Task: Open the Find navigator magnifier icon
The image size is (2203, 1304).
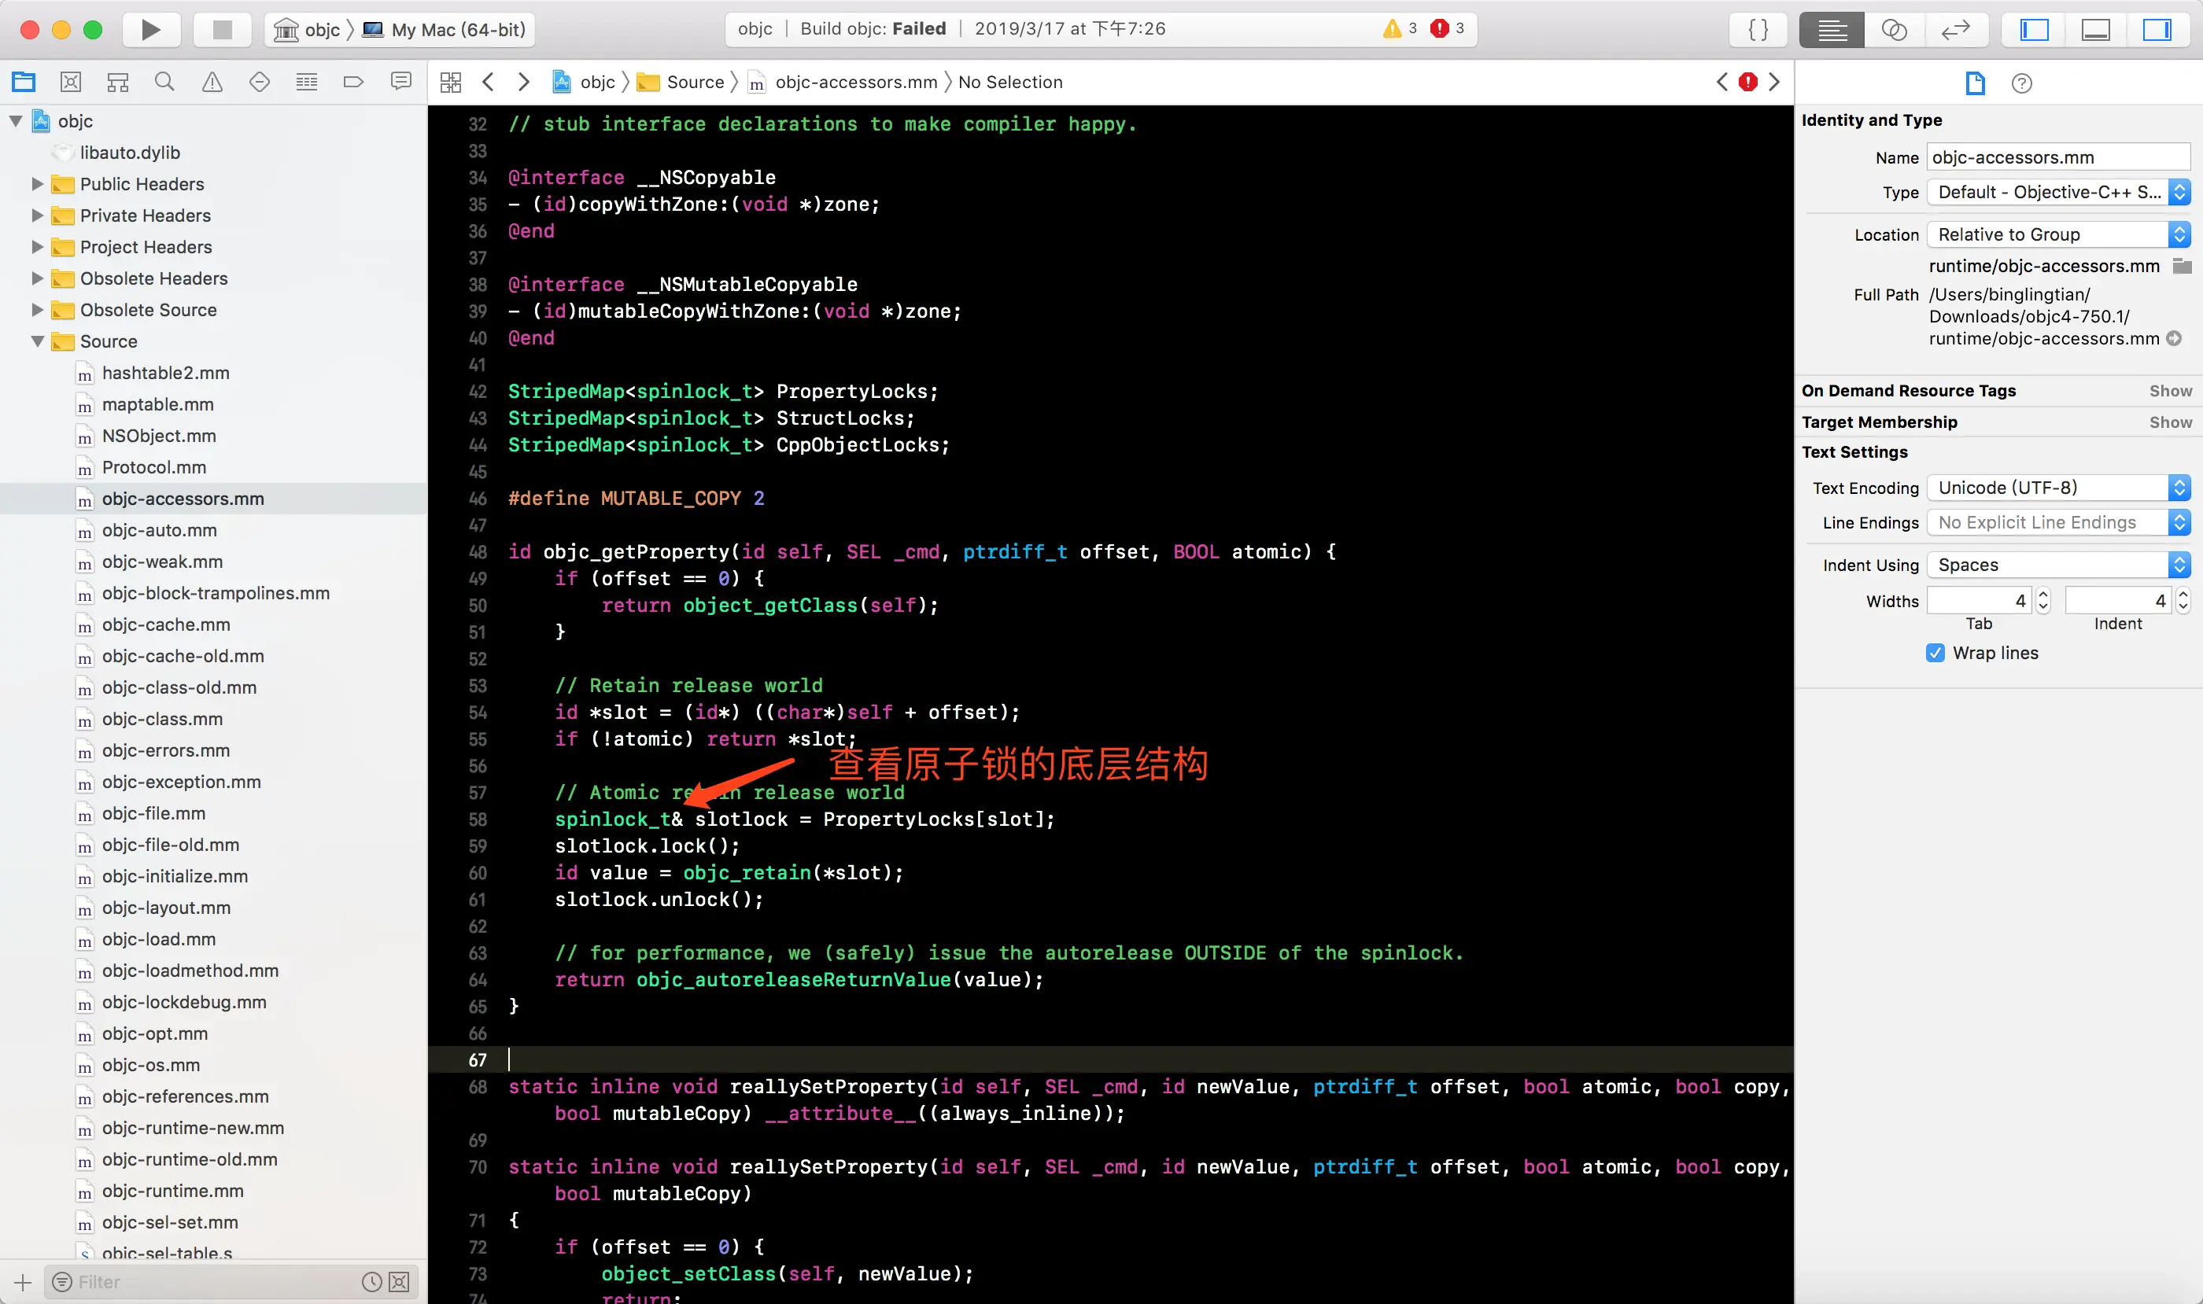Action: (164, 83)
